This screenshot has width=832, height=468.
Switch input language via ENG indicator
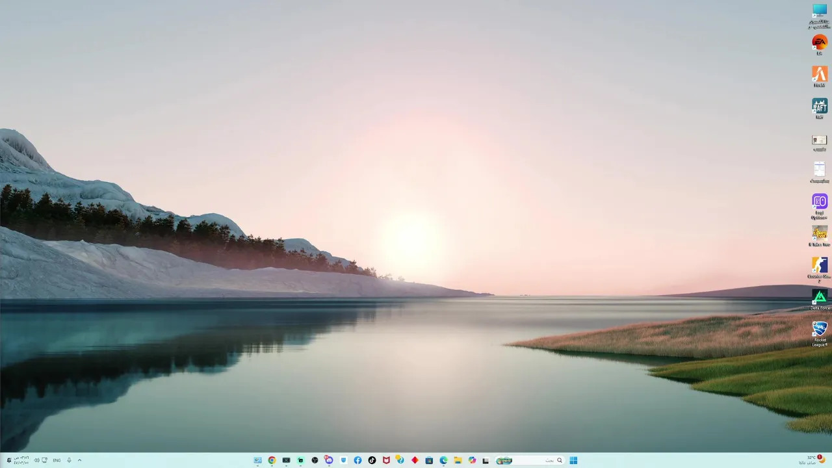click(57, 460)
